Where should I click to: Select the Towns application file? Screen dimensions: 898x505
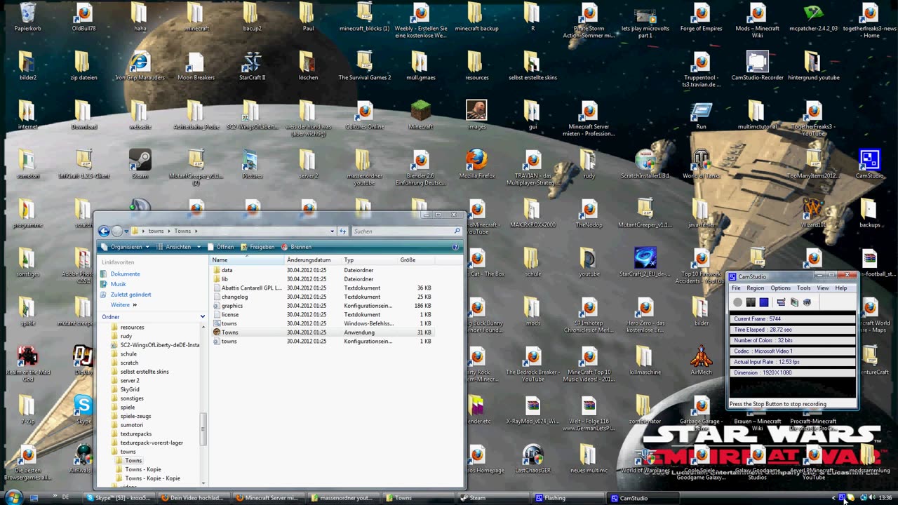pyautogui.click(x=323, y=332)
